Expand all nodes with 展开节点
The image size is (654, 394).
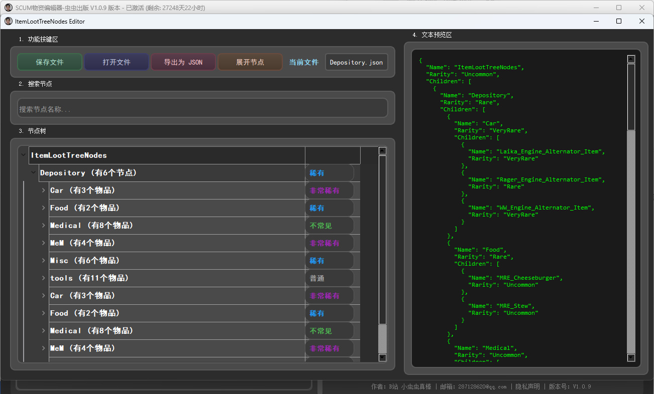(x=250, y=62)
